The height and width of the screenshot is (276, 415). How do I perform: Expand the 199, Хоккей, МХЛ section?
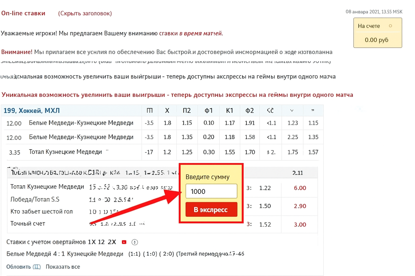32,111
